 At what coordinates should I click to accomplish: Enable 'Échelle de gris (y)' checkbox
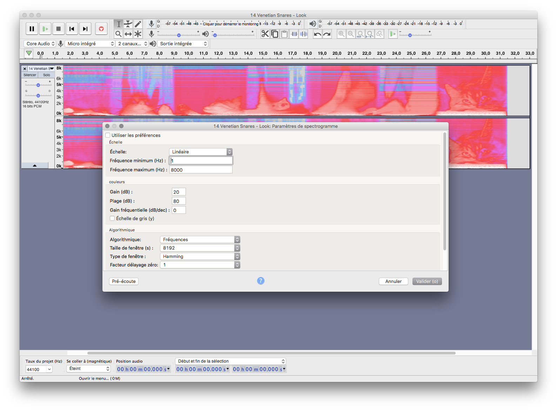point(112,218)
